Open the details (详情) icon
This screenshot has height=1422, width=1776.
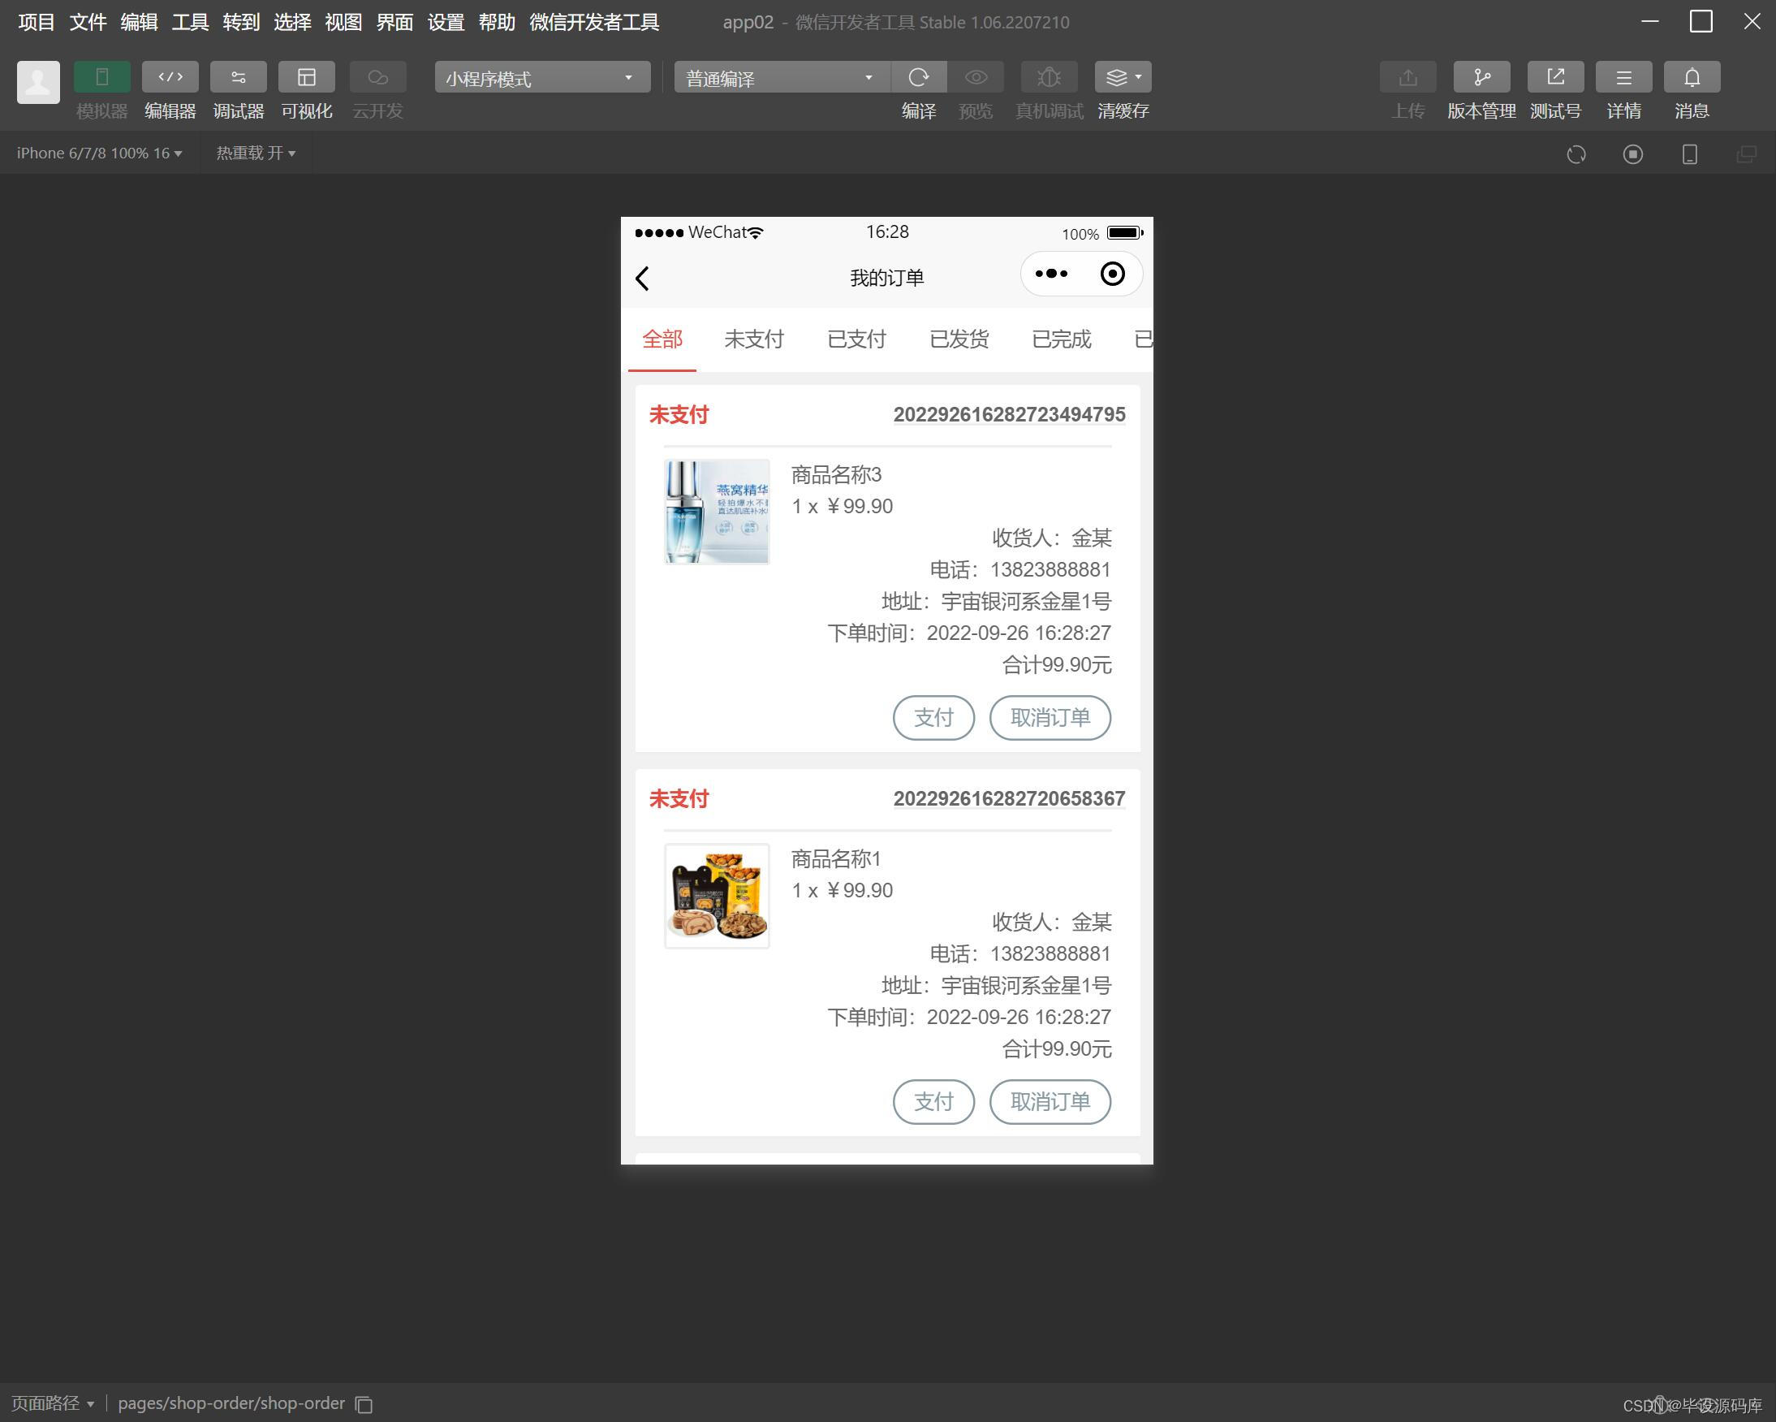point(1623,77)
